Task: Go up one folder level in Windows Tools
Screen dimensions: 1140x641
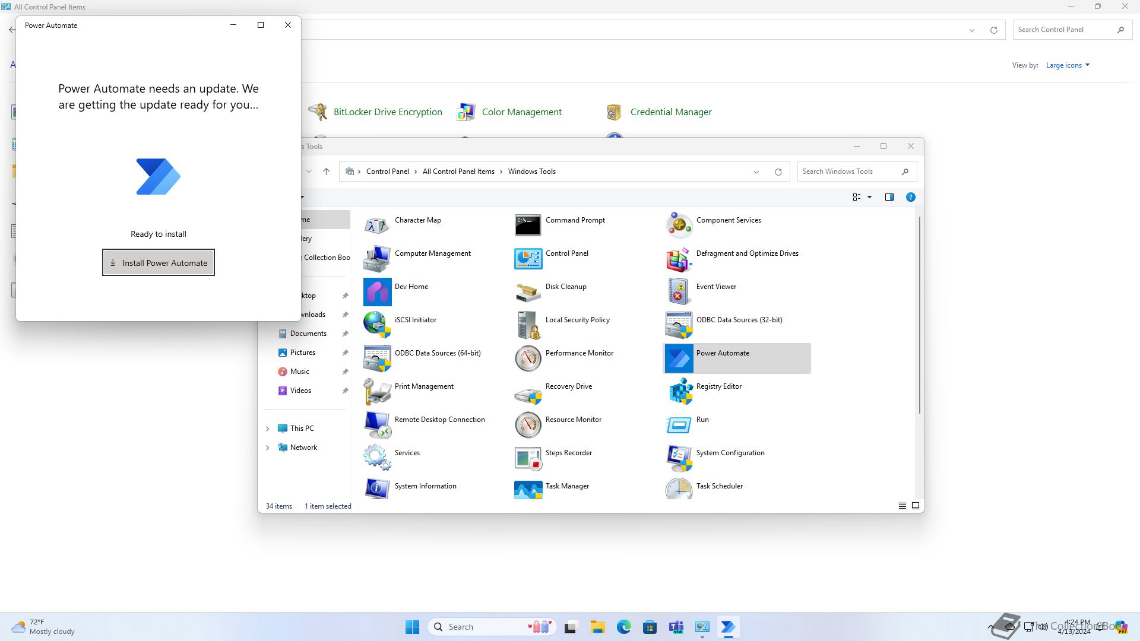Action: click(x=326, y=172)
